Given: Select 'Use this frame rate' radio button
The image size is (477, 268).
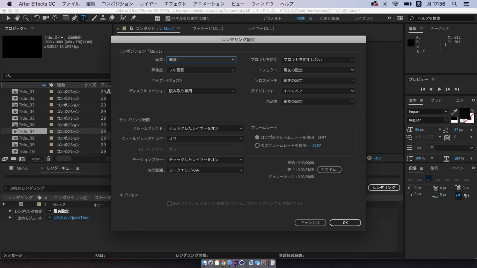Looking at the screenshot, I should (x=257, y=146).
